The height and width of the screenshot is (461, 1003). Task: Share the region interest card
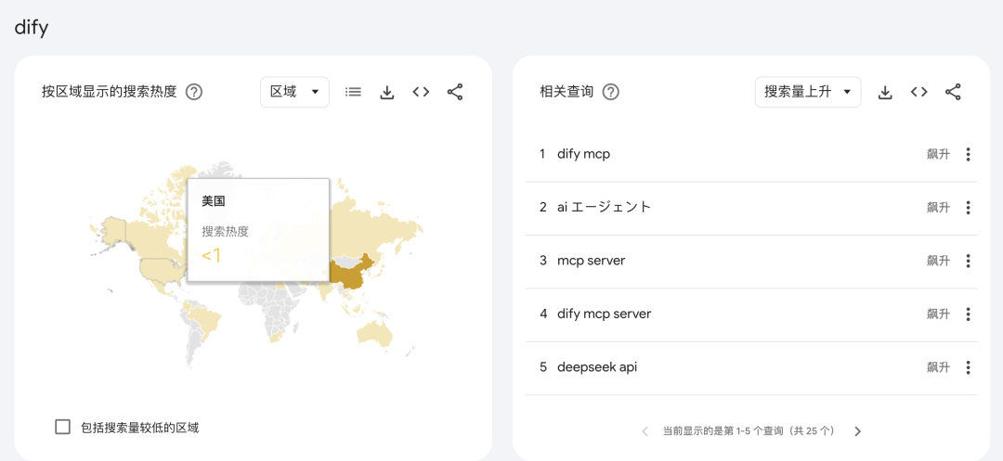pos(455,92)
